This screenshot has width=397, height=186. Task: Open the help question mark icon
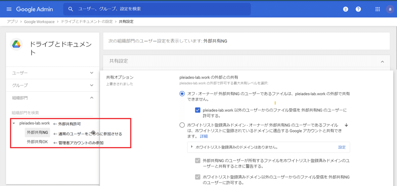[358, 9]
